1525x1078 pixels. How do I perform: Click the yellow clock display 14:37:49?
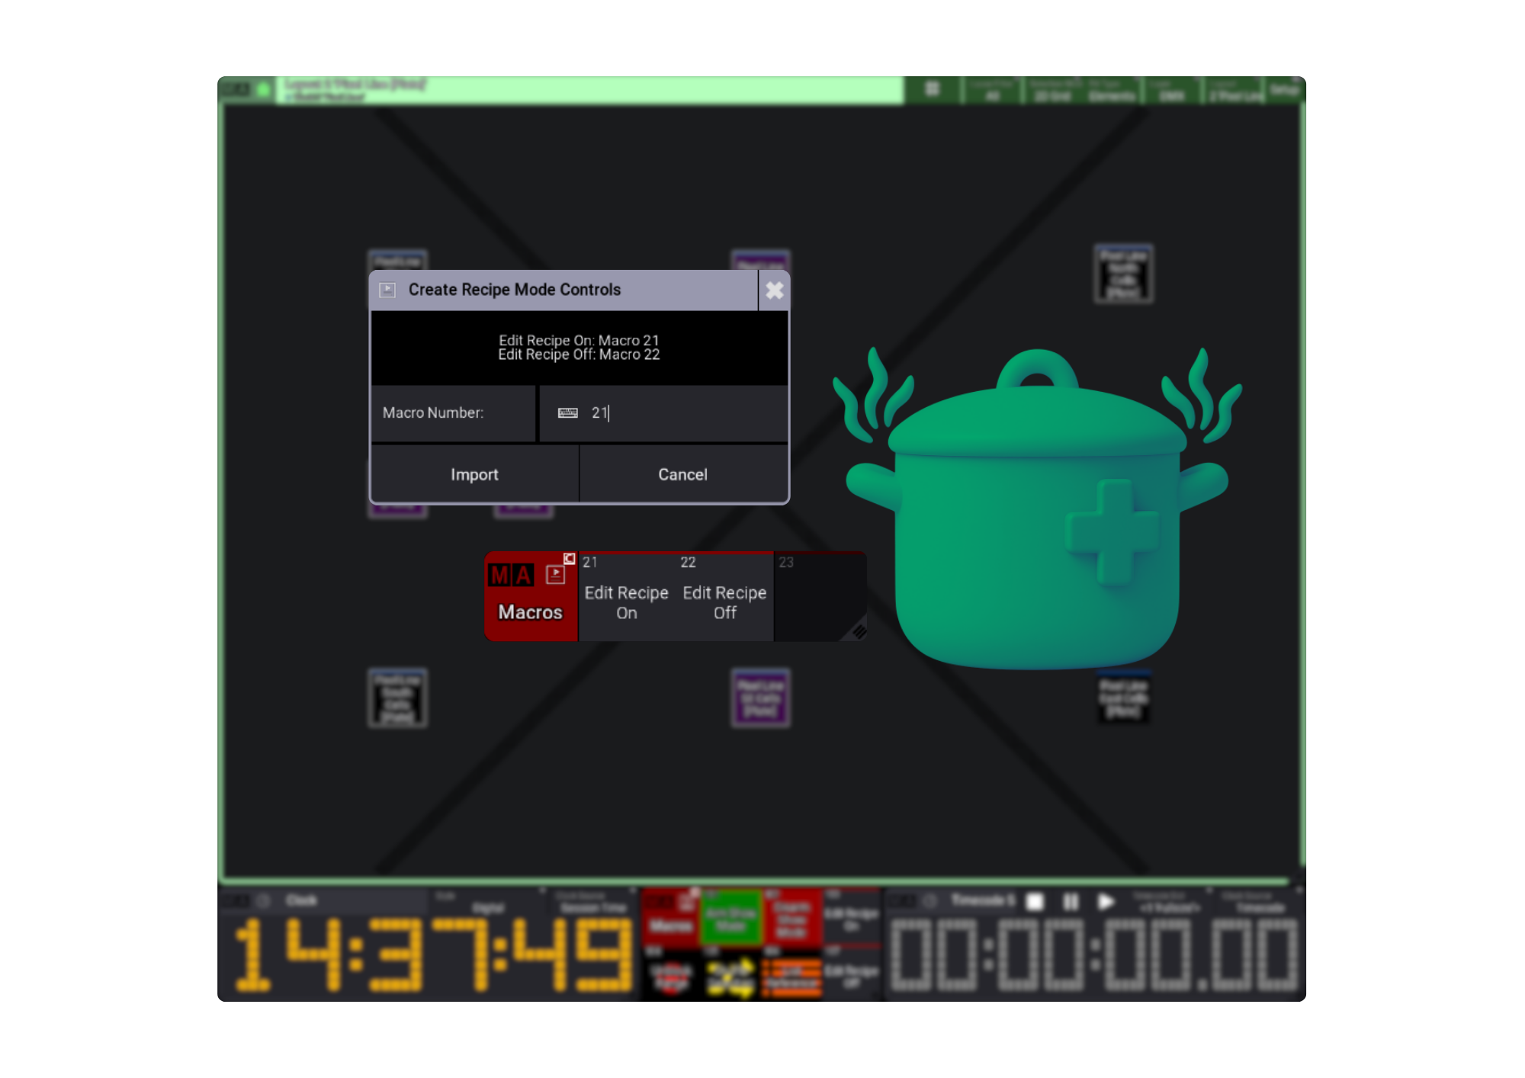tap(433, 954)
